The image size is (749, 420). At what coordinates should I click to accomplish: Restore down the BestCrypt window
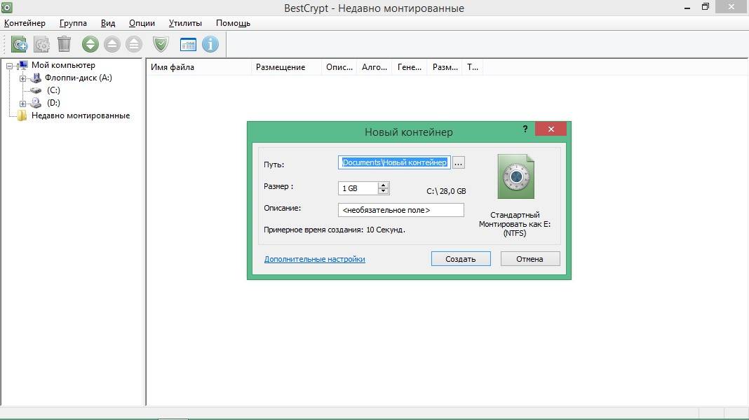(x=705, y=7)
